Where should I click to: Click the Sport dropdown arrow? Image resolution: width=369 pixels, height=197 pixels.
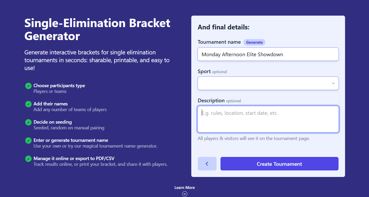[x=333, y=83]
